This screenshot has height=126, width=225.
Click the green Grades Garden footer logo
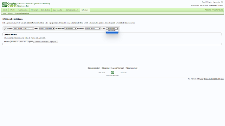pos(112,72)
